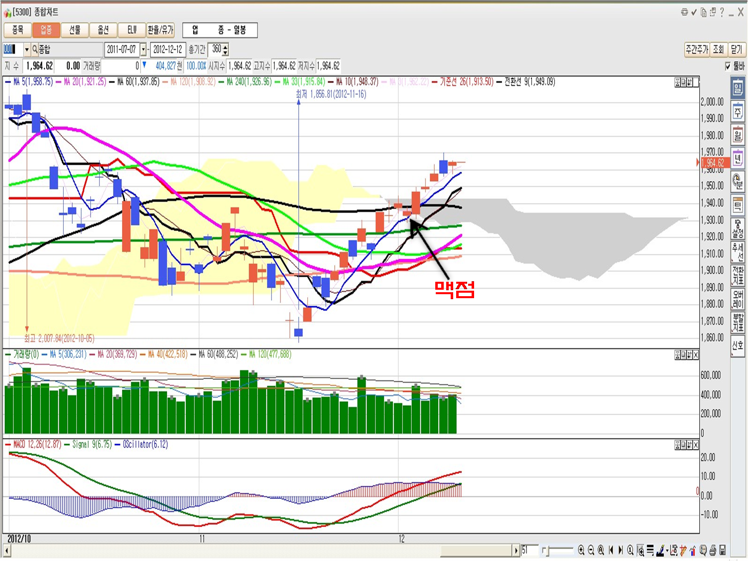Image resolution: width=748 pixels, height=561 pixels.
Task: Click the 닫기 close button
Action: pyautogui.click(x=736, y=49)
